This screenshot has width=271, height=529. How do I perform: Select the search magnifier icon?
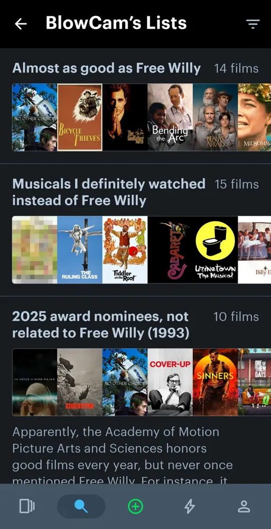click(81, 506)
